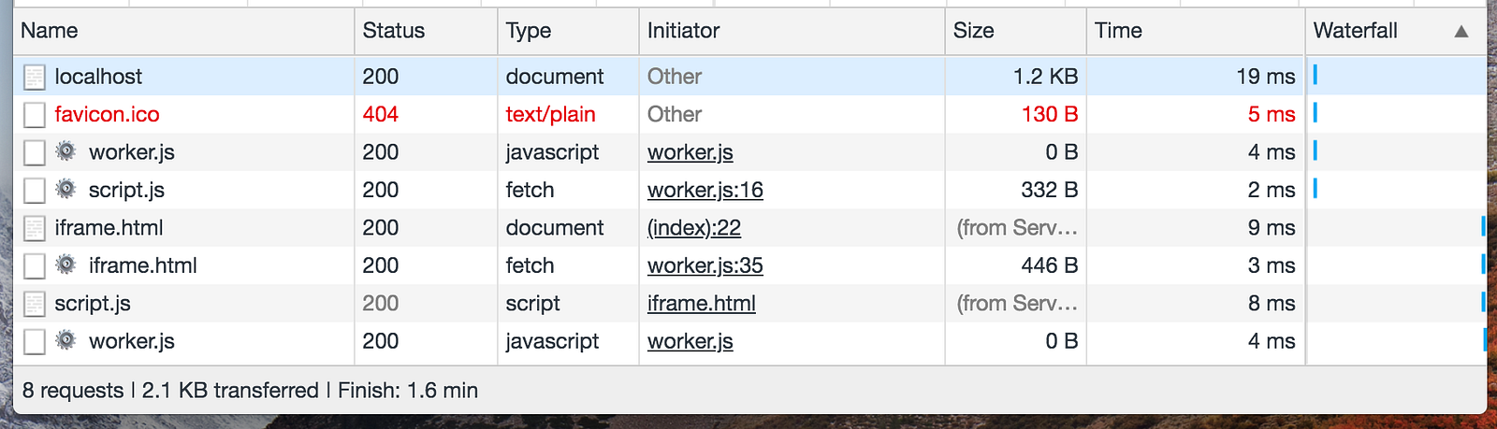Click the script.js document icon in seventh row
This screenshot has height=429, width=1497.
[x=35, y=304]
